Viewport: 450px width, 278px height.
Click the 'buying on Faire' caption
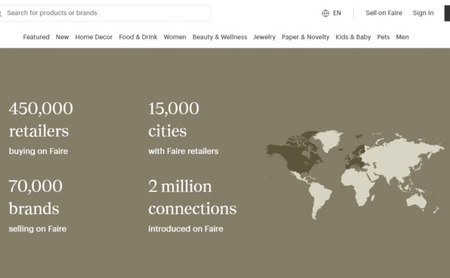point(38,151)
